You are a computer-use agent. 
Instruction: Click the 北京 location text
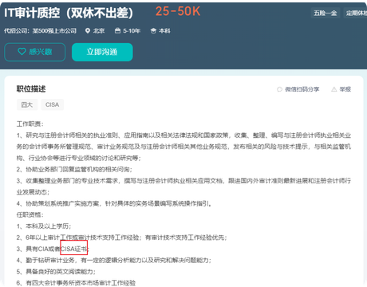[x=99, y=31]
